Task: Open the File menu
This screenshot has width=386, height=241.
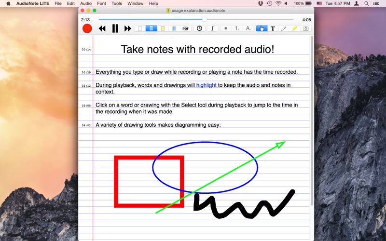Action: 58,3
